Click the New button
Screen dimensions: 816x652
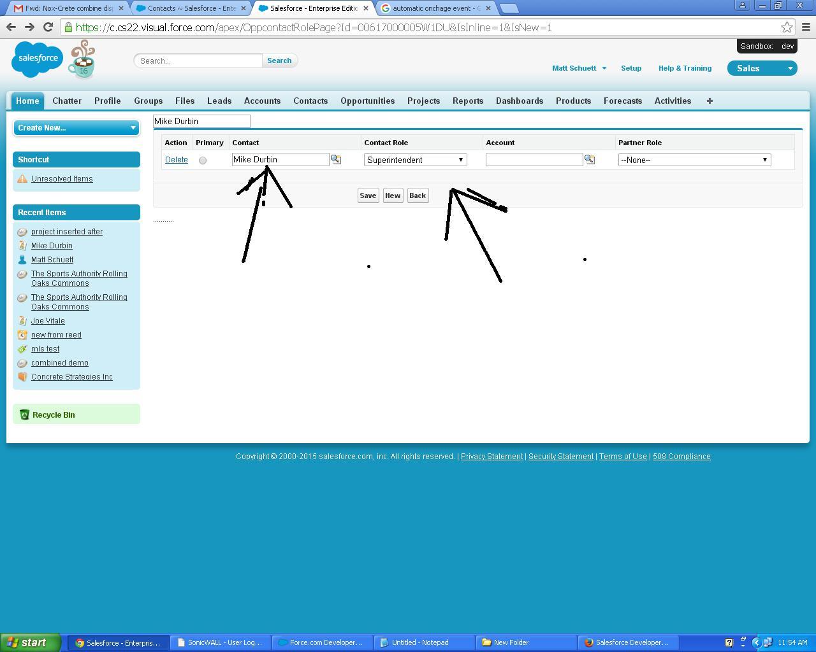(393, 195)
